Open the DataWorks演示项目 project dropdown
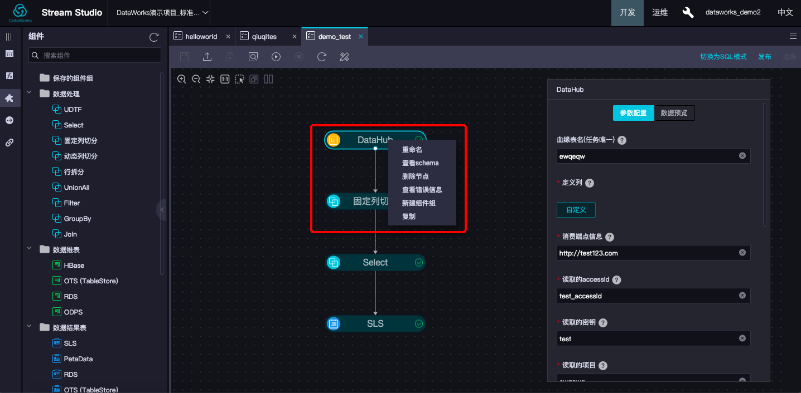This screenshot has width=801, height=393. click(163, 12)
